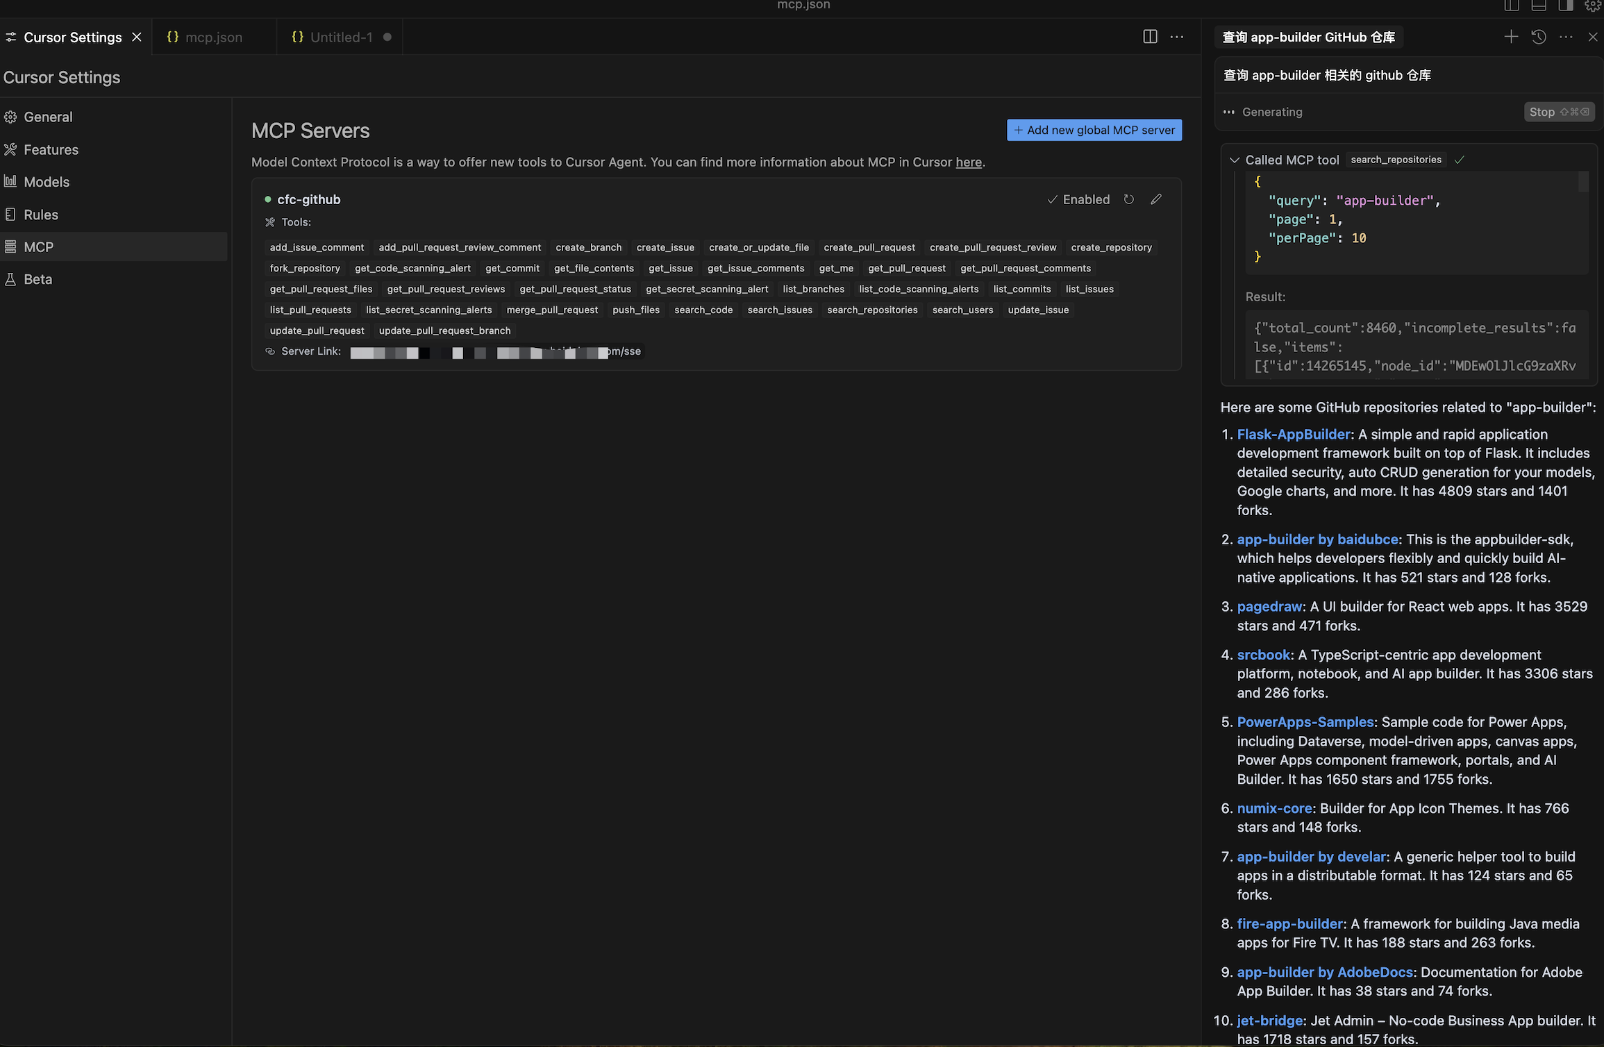
Task: Start a new chat with the plus icon
Action: [x=1511, y=37]
